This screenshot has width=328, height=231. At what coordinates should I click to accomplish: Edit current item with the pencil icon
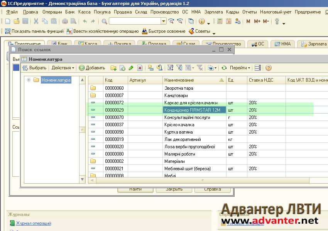(131, 68)
